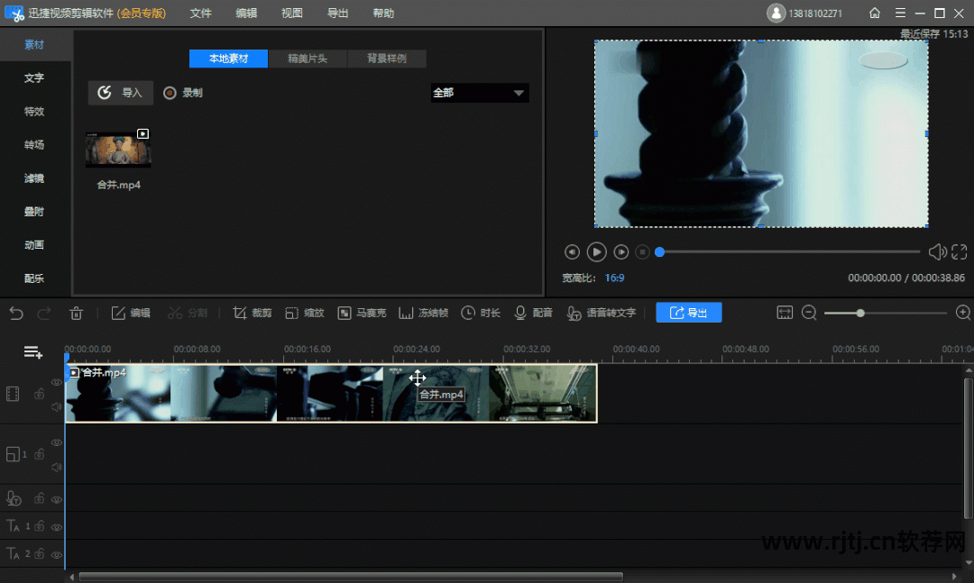Click the redo arrow in the toolbar
Viewport: 974px width, 583px height.
point(43,314)
